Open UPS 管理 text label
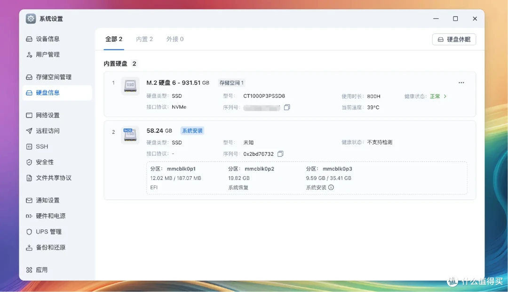The image size is (508, 292). coord(48,232)
